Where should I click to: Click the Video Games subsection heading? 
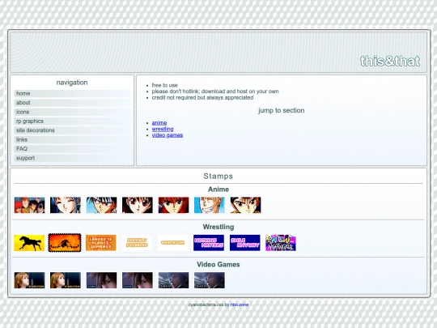point(218,264)
